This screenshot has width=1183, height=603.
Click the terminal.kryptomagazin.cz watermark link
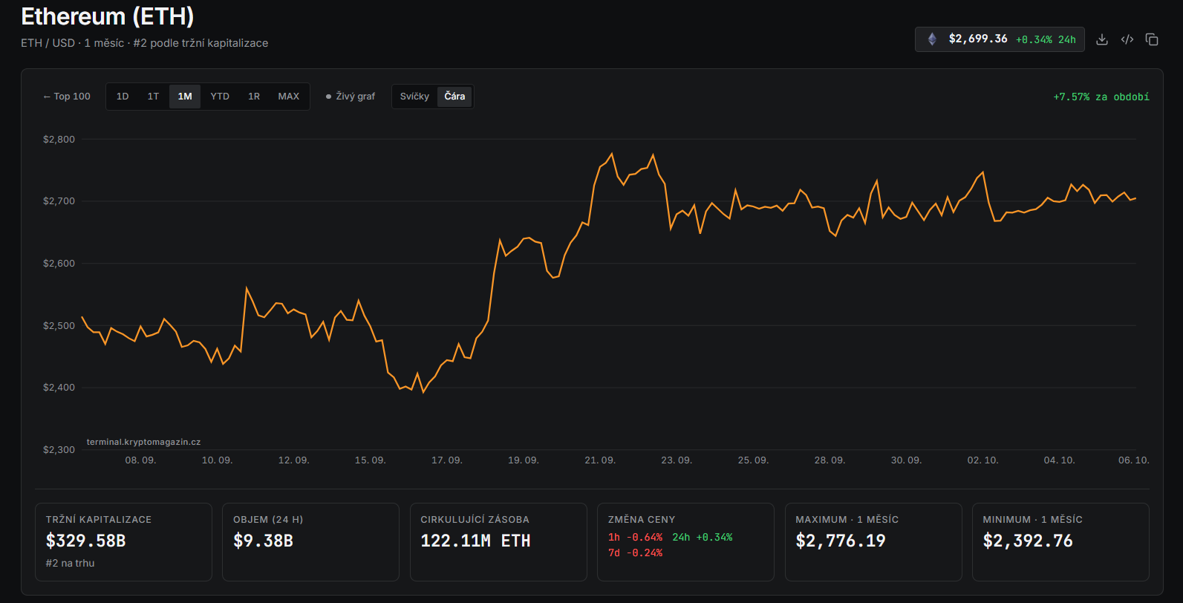click(143, 442)
